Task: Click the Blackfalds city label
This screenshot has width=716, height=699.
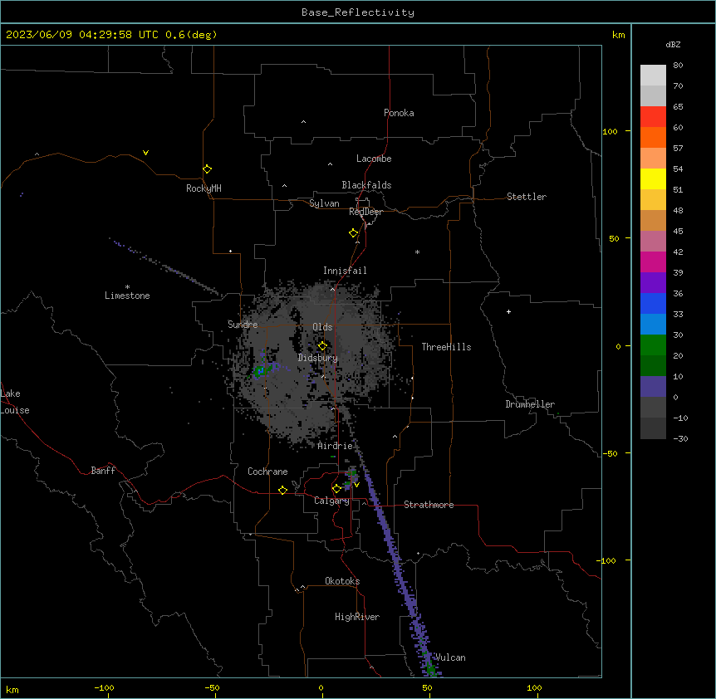Action: click(x=366, y=185)
